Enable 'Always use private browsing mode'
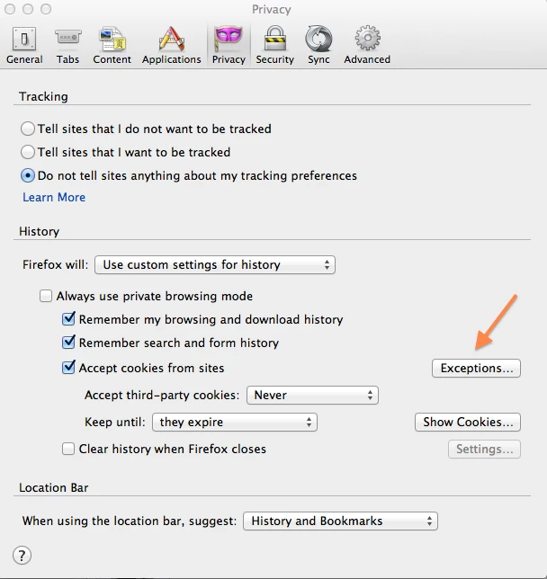 click(46, 296)
